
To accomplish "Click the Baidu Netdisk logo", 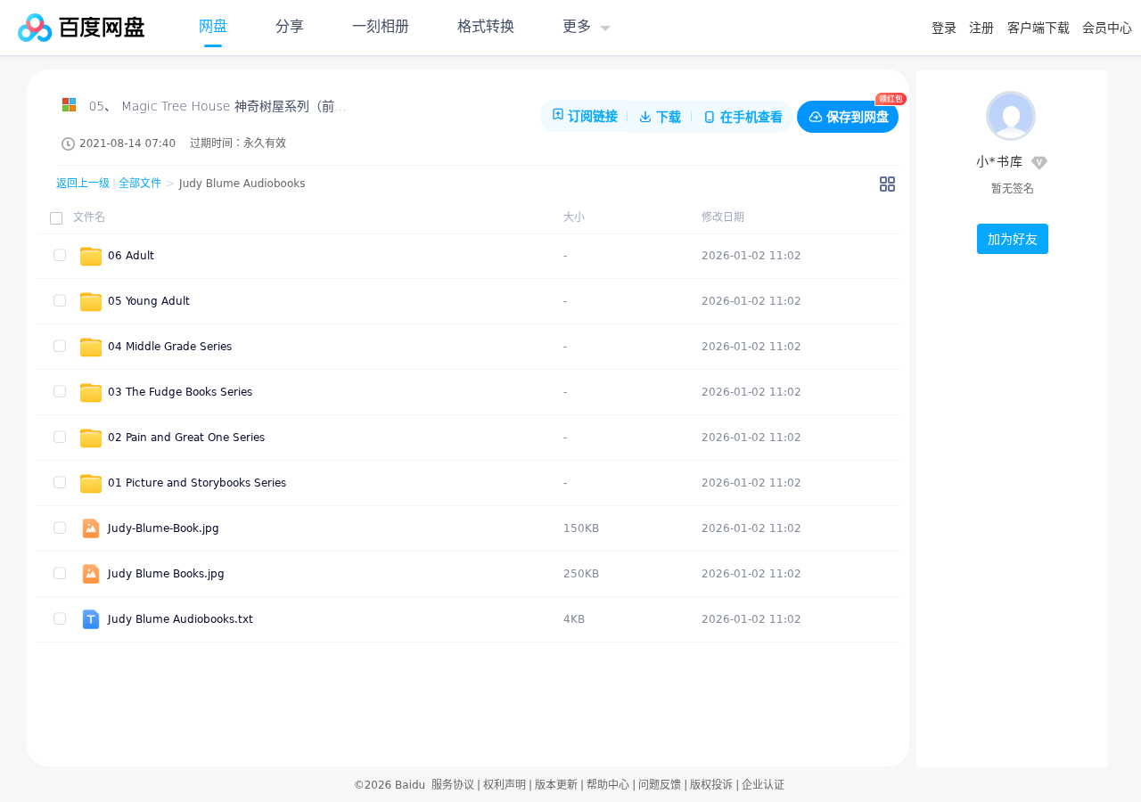I will [81, 28].
